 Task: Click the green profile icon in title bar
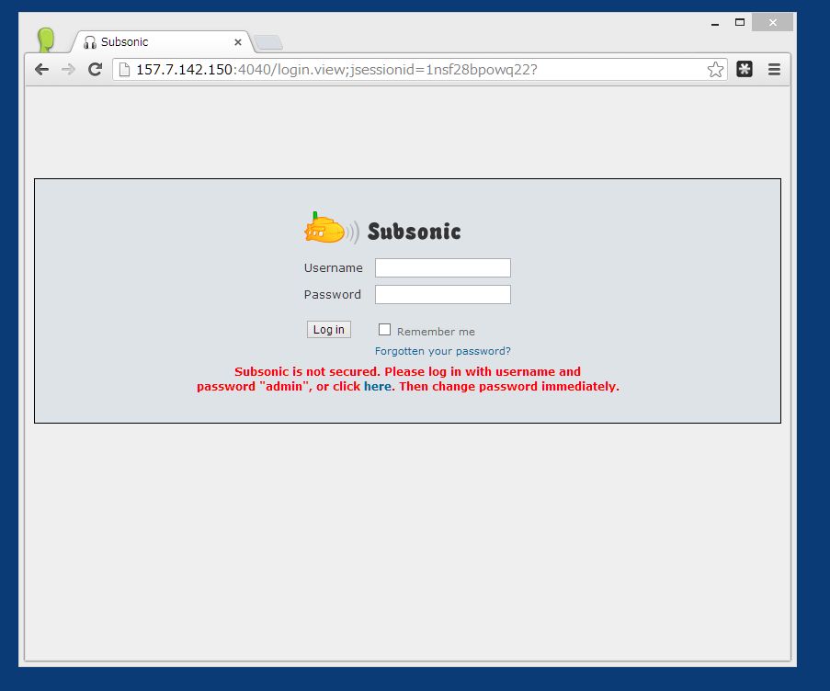tap(46, 40)
